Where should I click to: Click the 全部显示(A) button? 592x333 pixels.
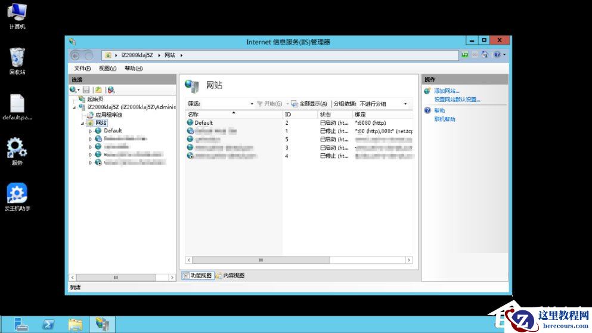309,104
